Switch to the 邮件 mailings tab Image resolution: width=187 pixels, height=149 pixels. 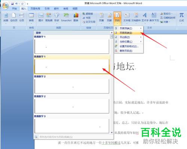click(56, 9)
